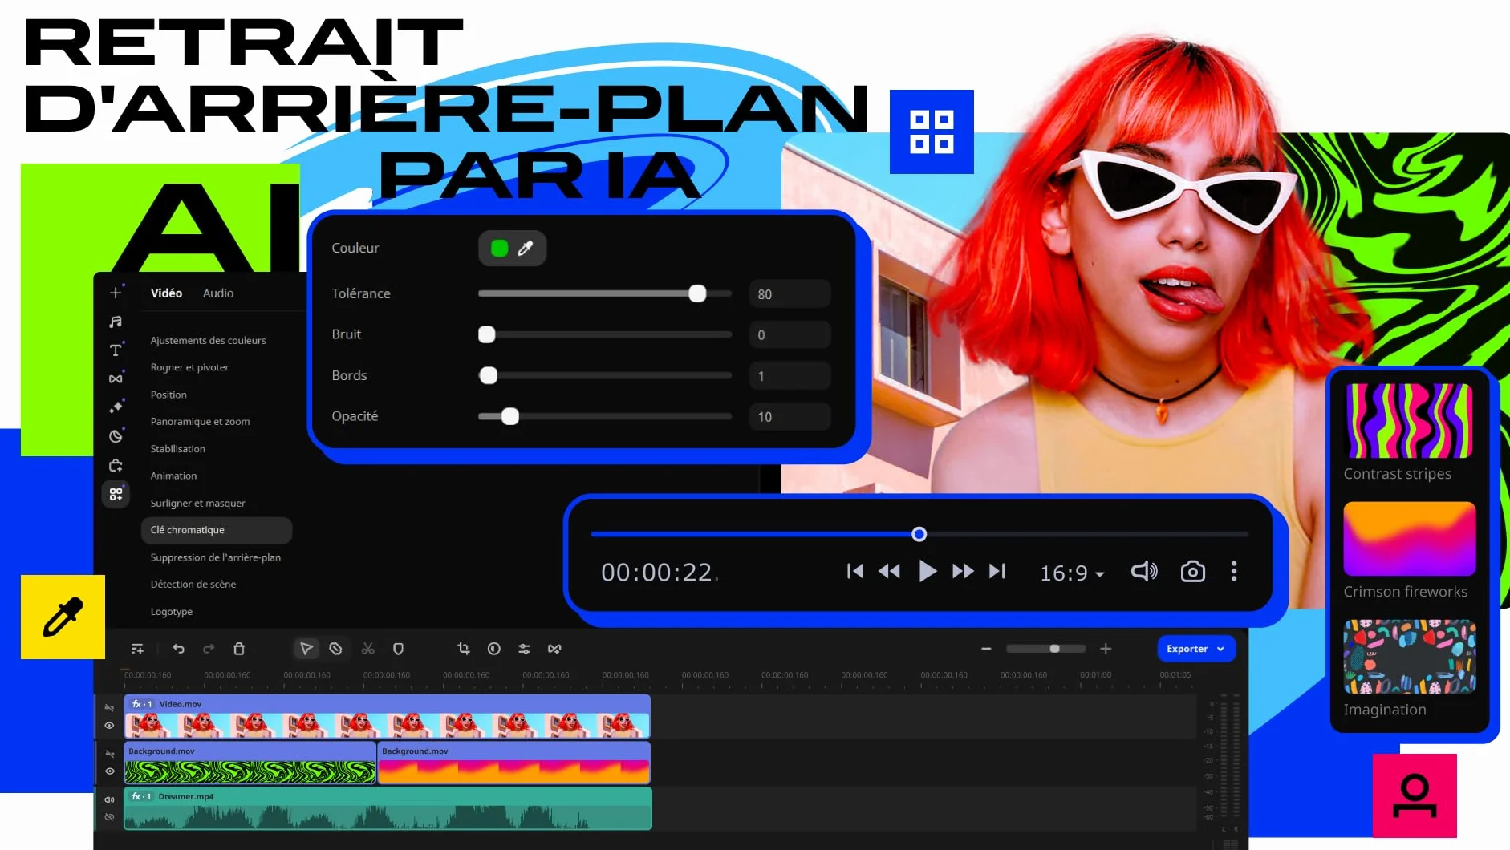Open the music note sounds section
Screen dimensions: 1510x850
[116, 322]
